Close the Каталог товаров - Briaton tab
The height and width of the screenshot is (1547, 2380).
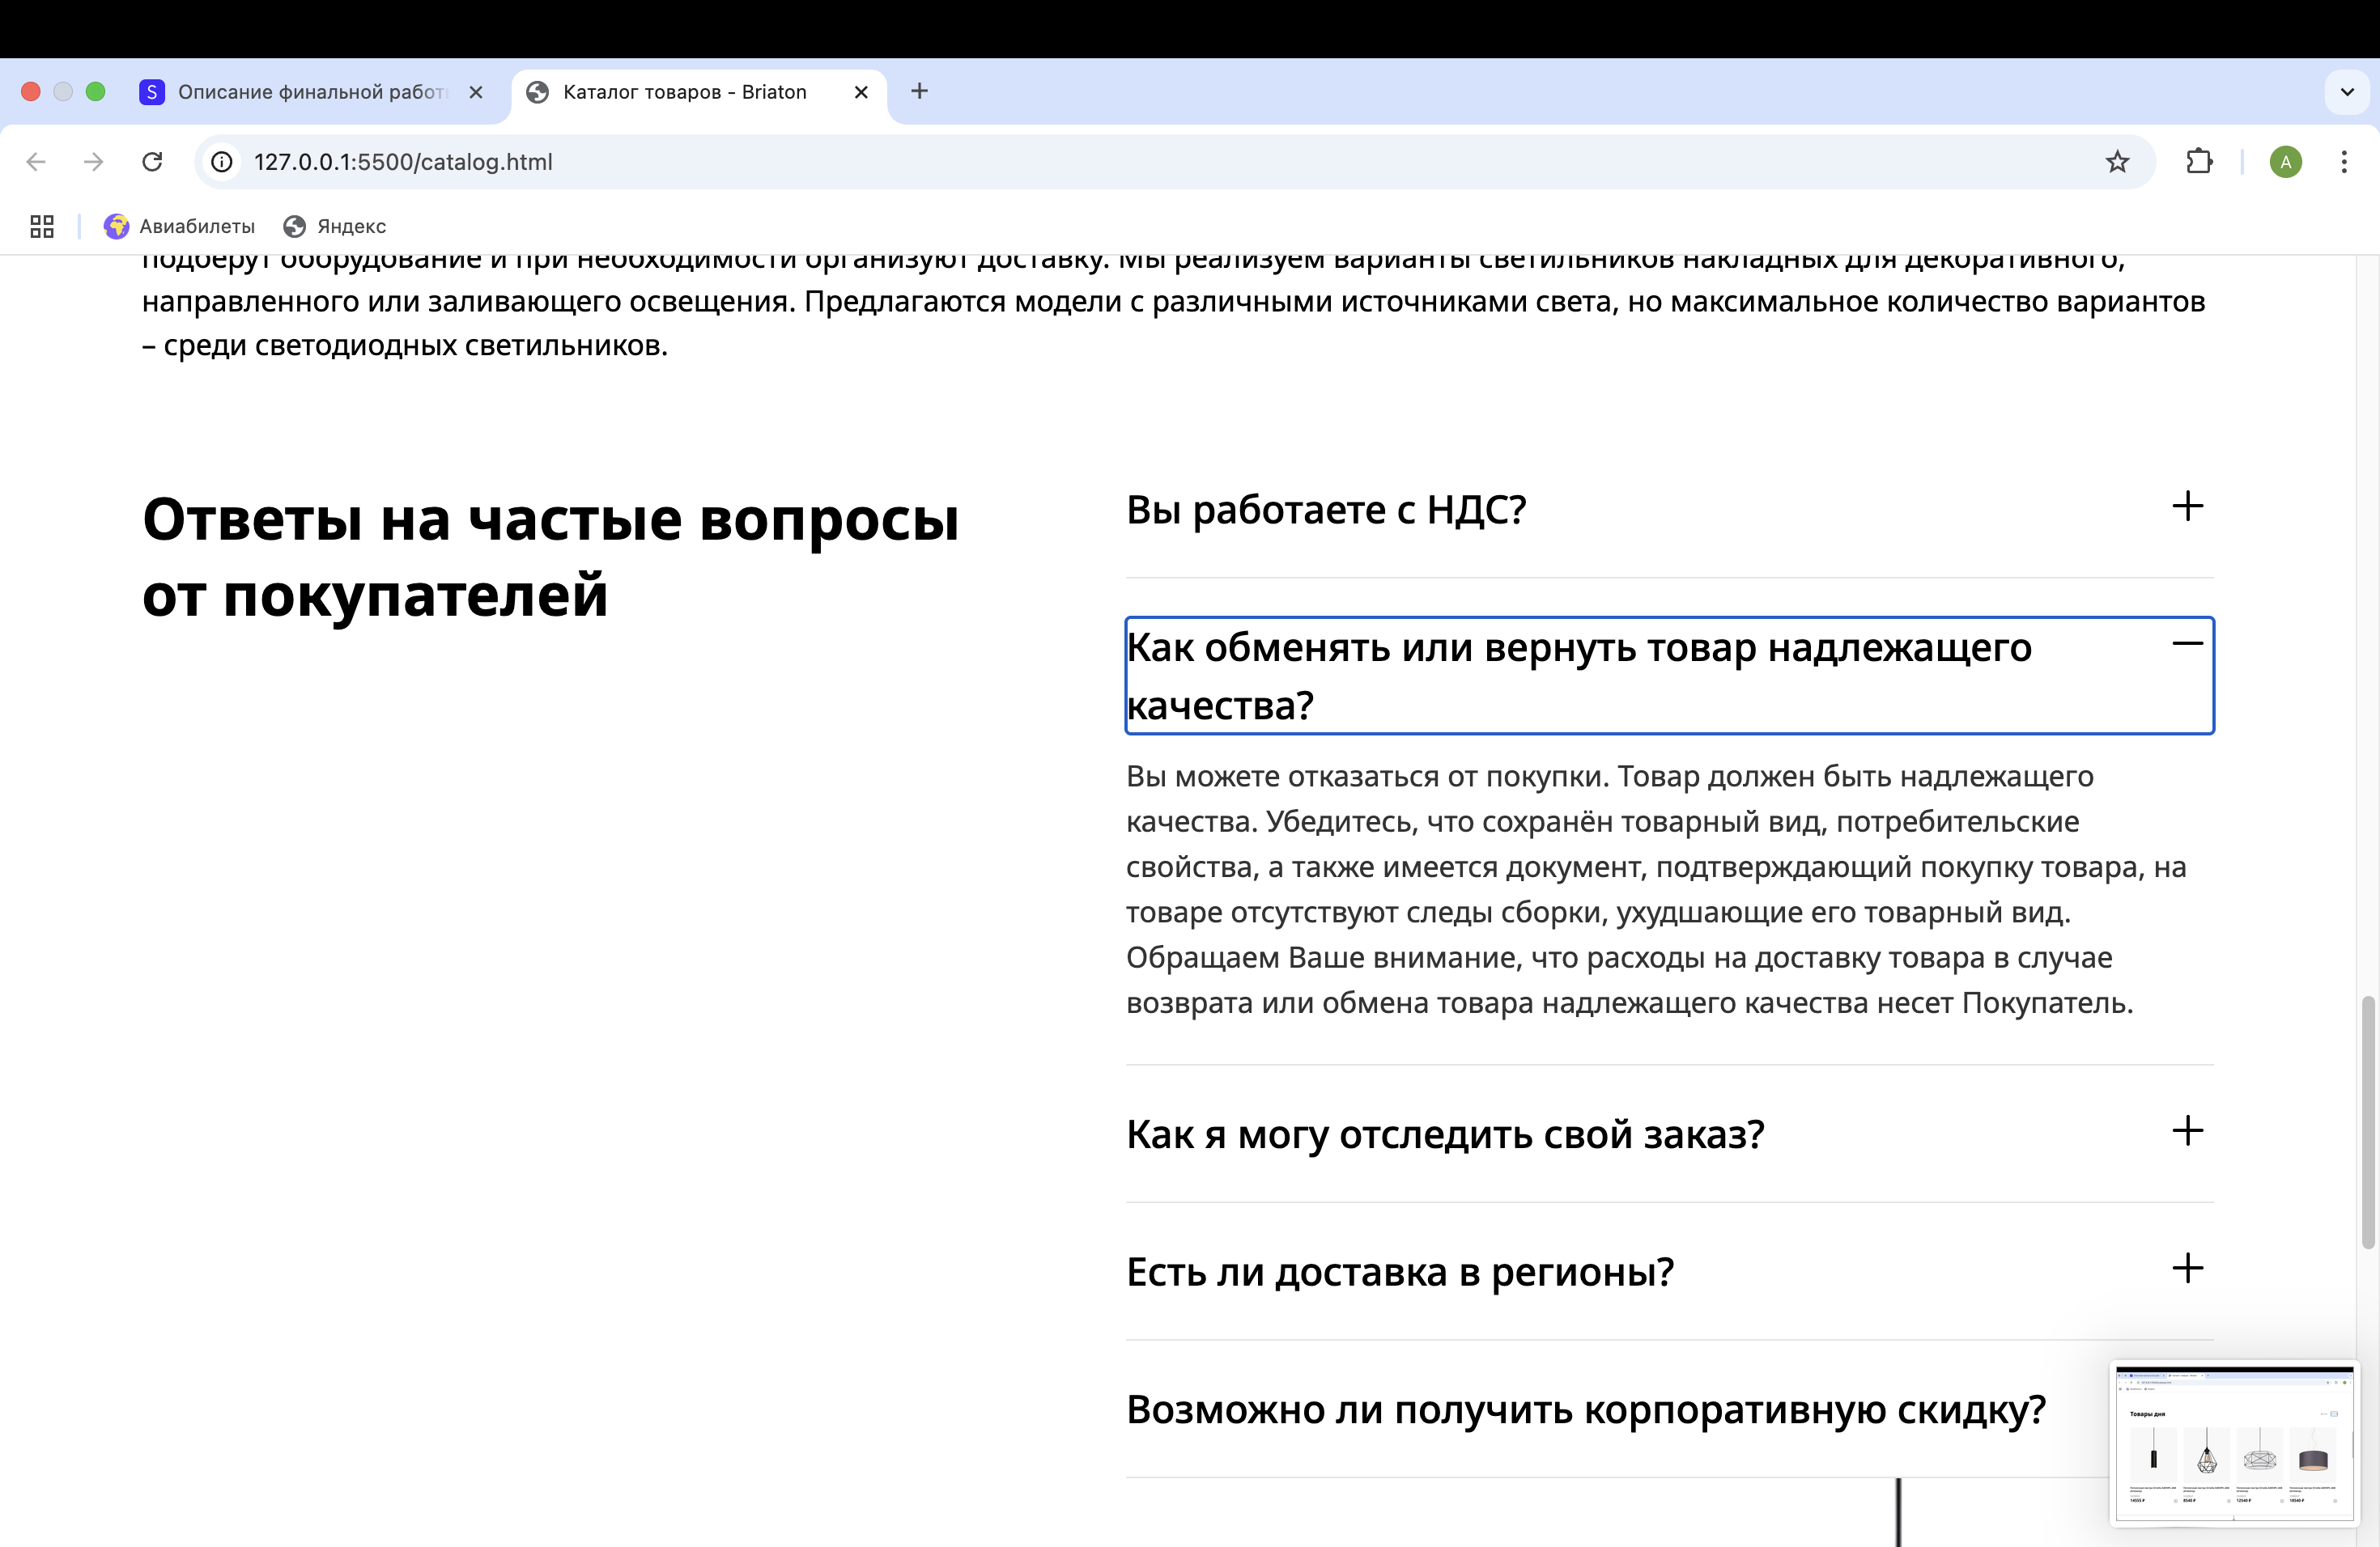(x=861, y=92)
